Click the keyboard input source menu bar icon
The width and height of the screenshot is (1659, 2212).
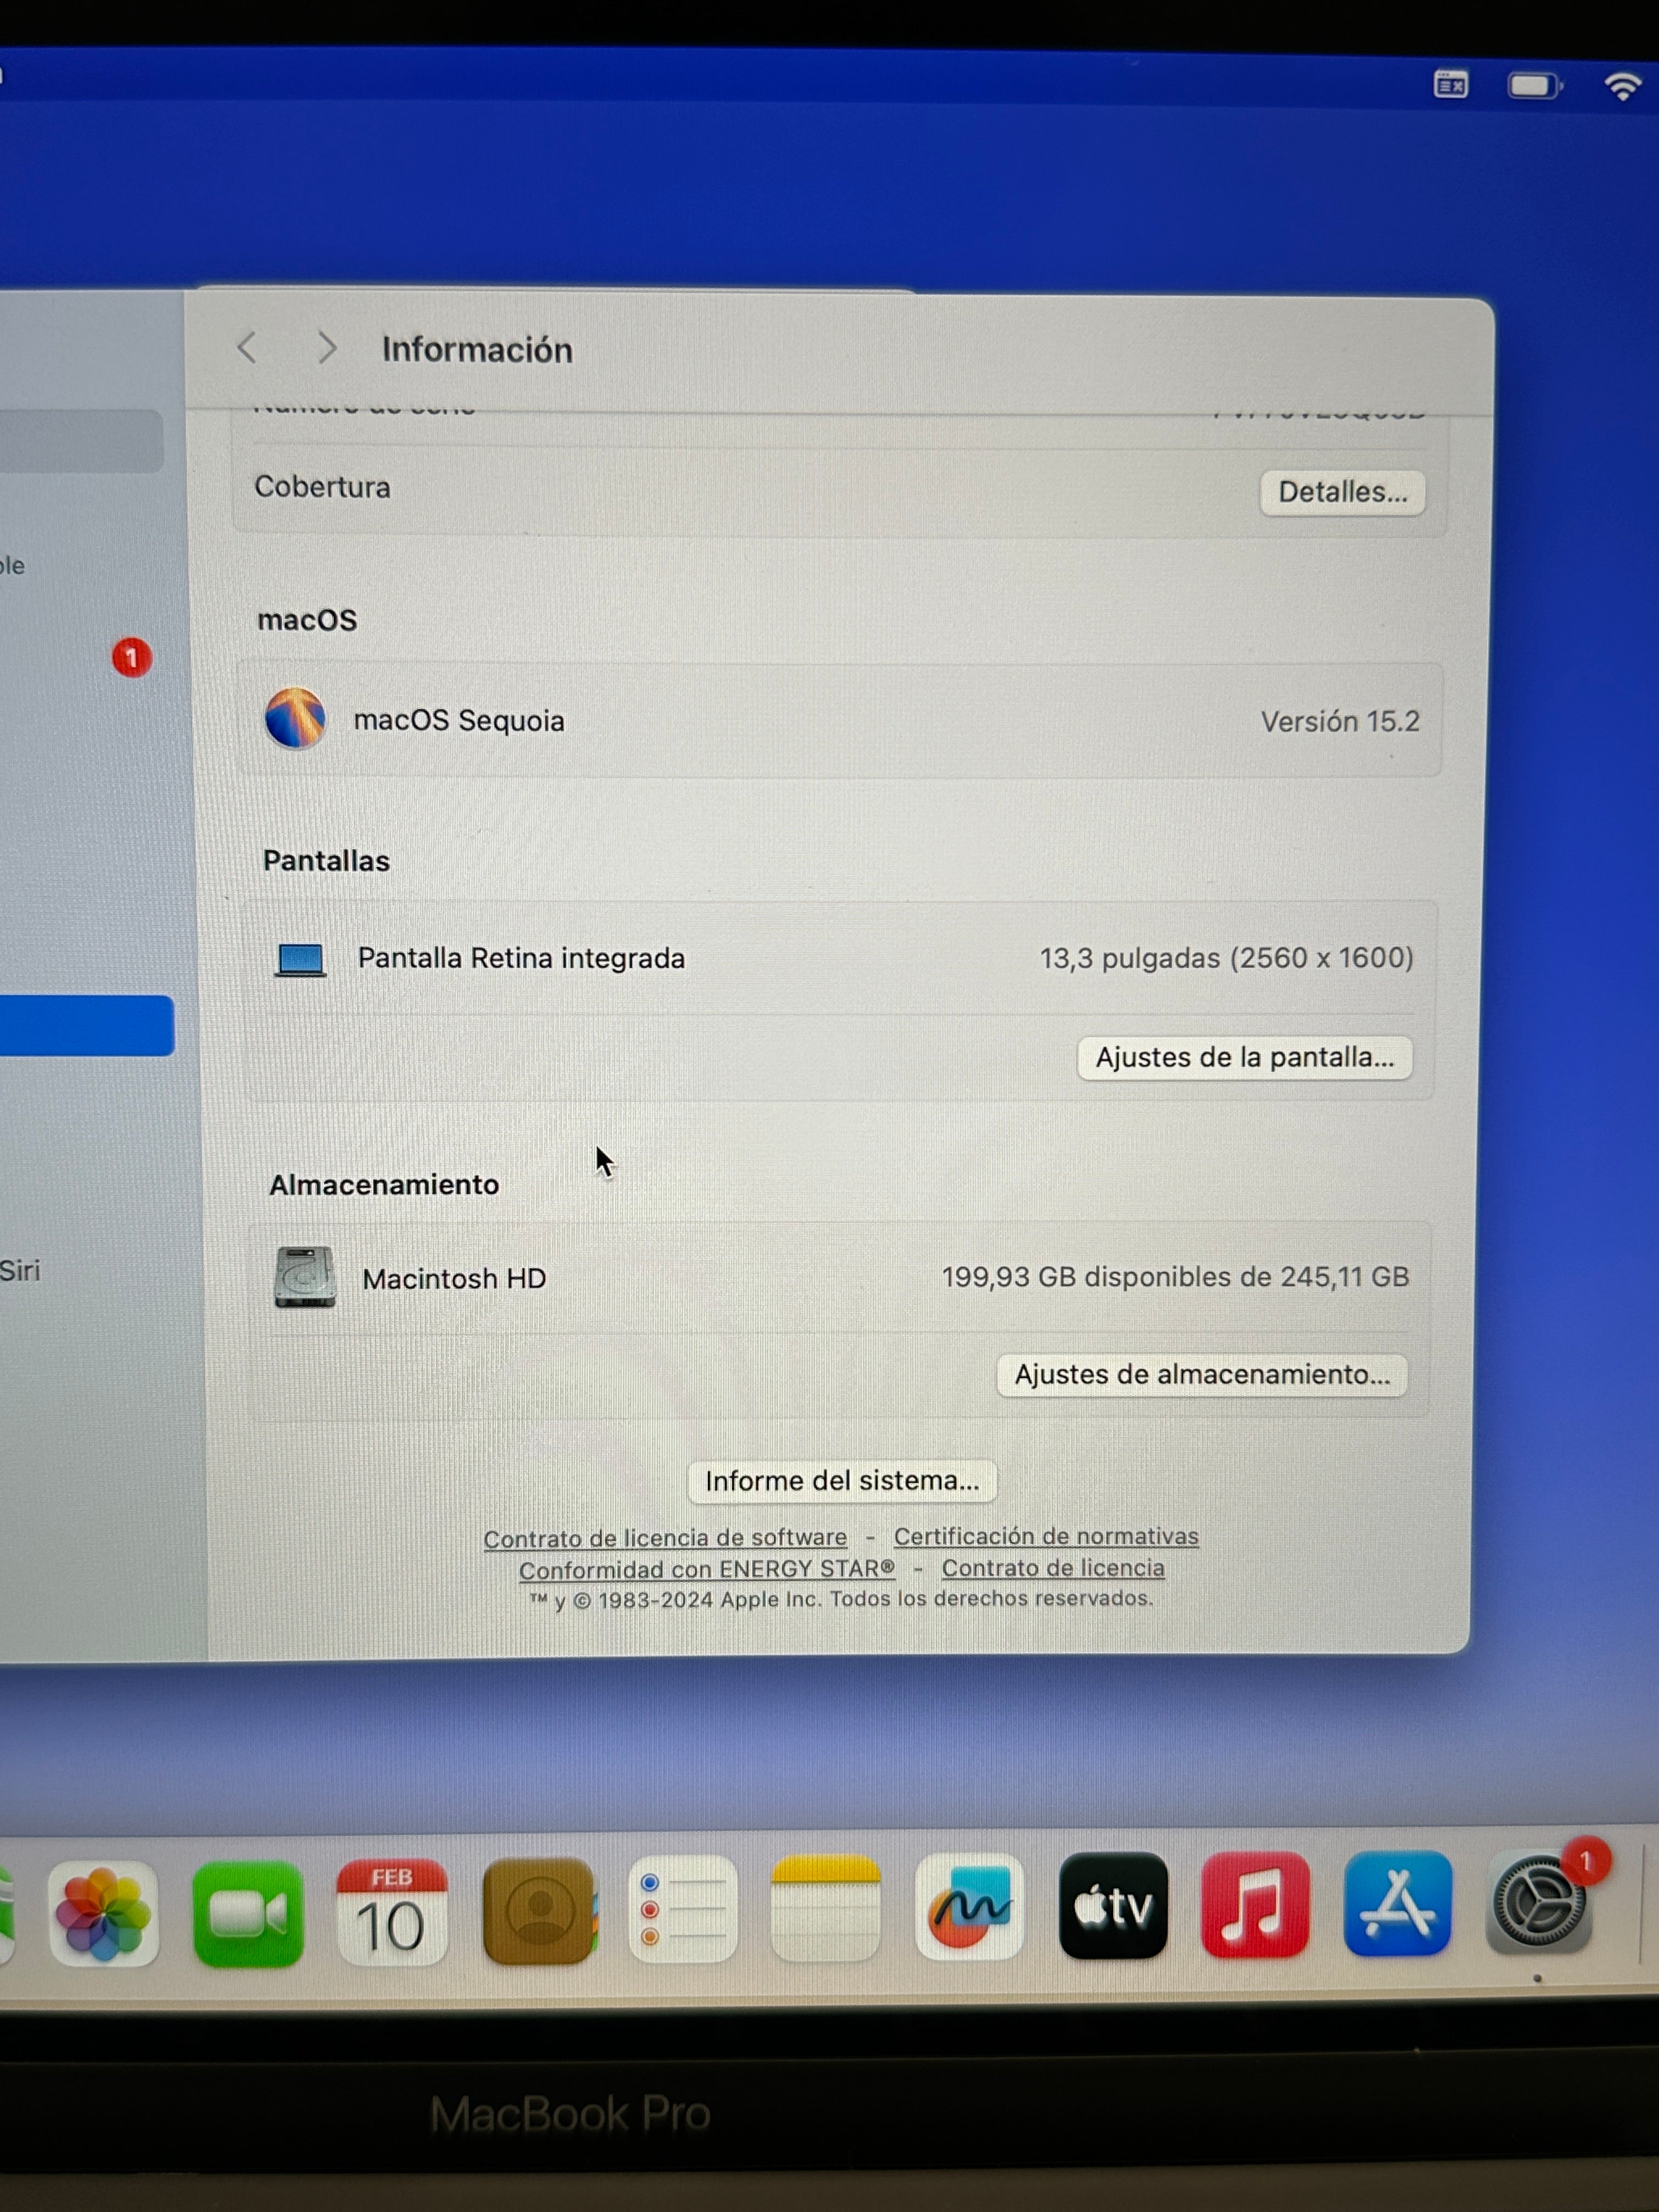(1451, 85)
